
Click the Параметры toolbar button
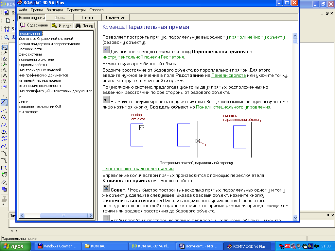point(115,17)
